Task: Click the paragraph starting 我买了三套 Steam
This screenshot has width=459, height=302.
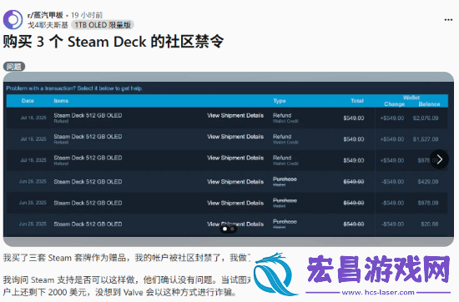Action: (x=127, y=258)
